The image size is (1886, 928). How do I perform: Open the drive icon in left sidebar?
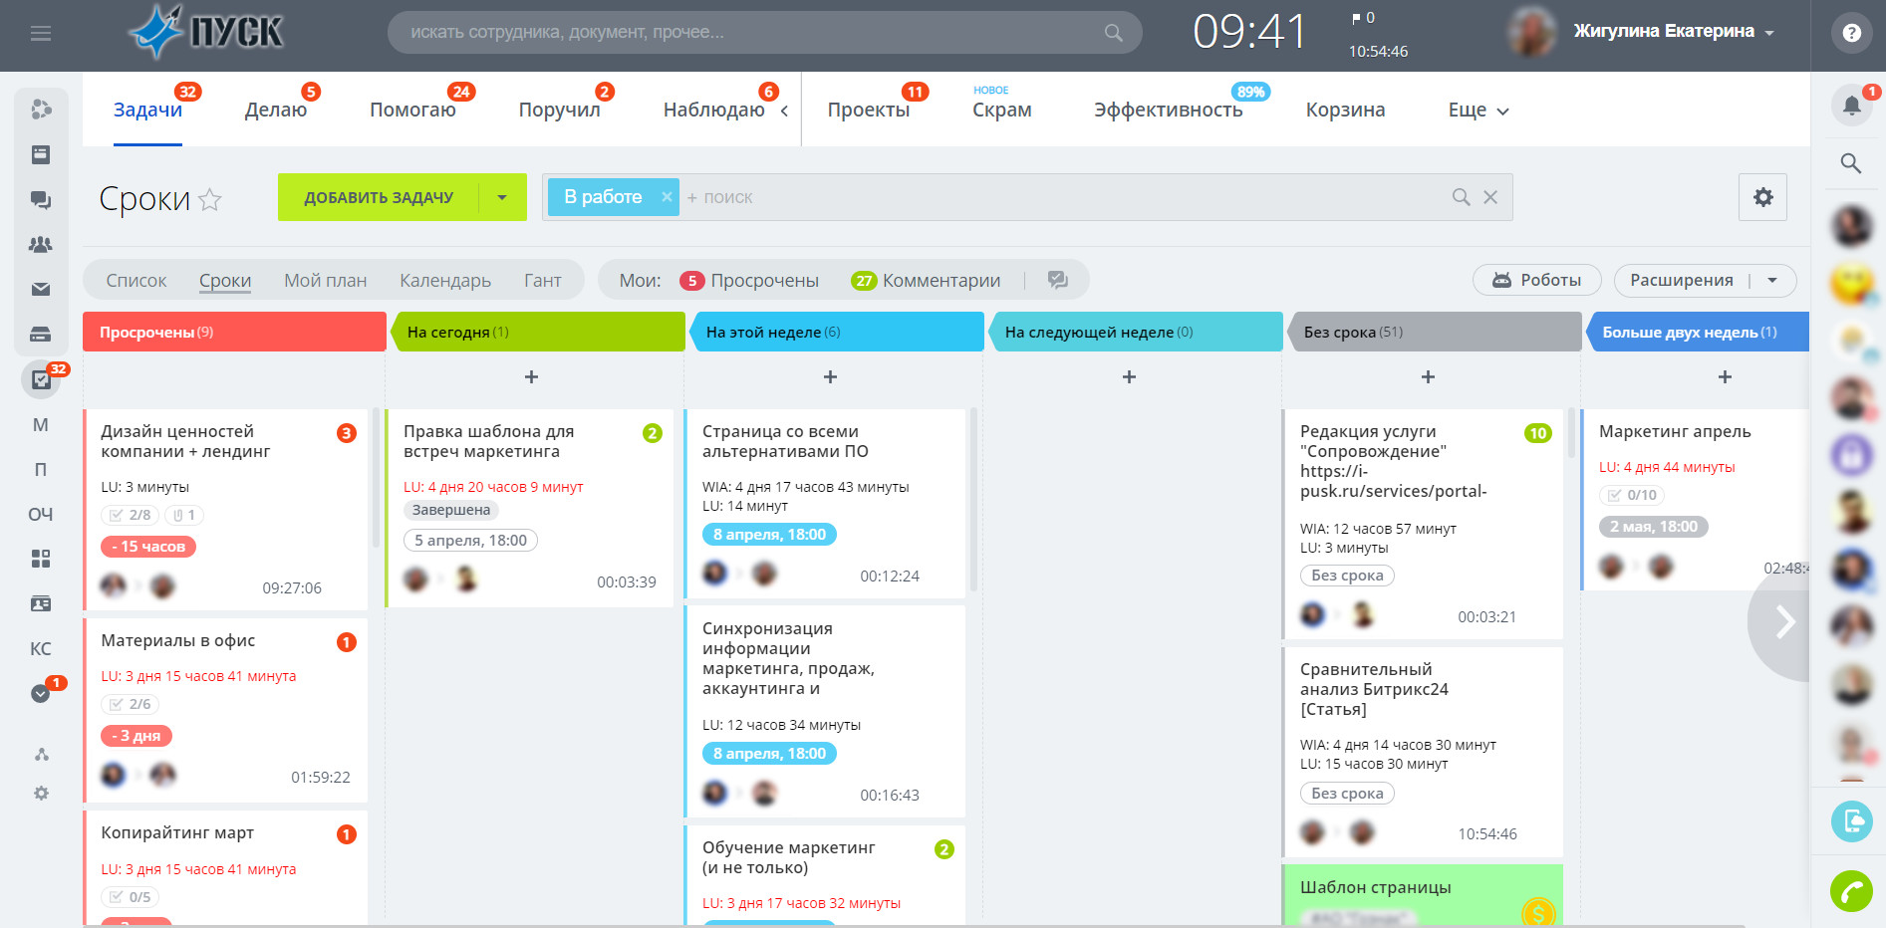(41, 334)
